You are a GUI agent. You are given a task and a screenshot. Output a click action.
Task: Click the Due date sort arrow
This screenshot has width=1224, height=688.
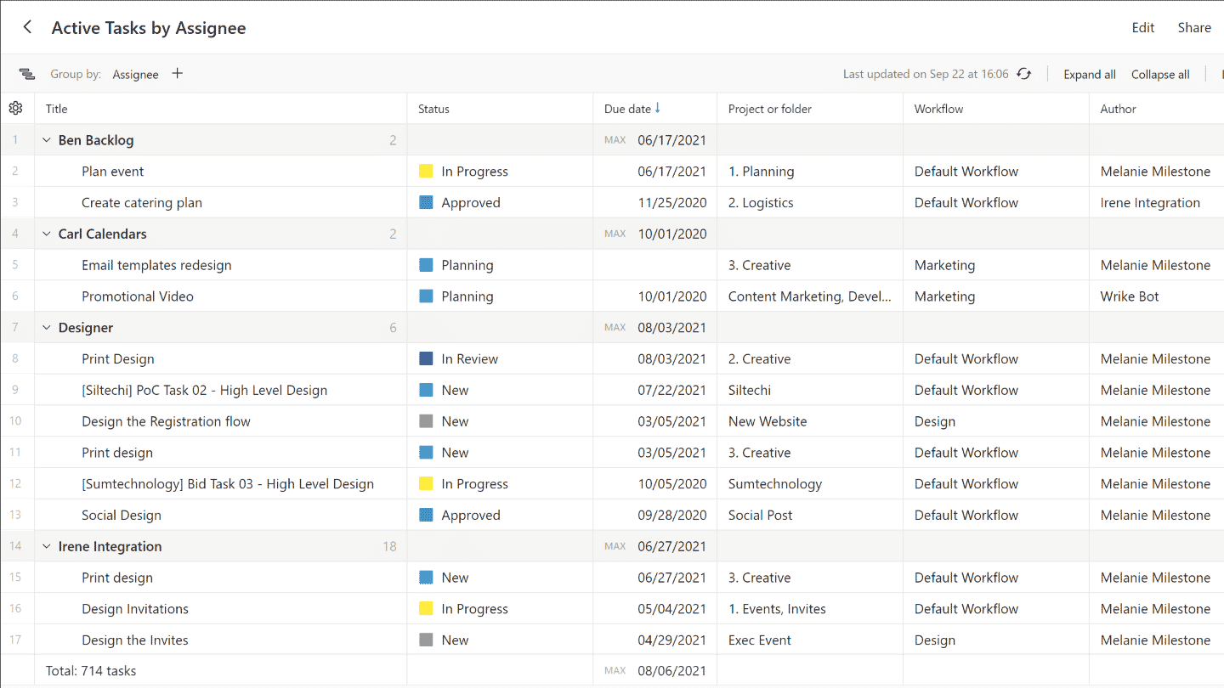point(657,108)
